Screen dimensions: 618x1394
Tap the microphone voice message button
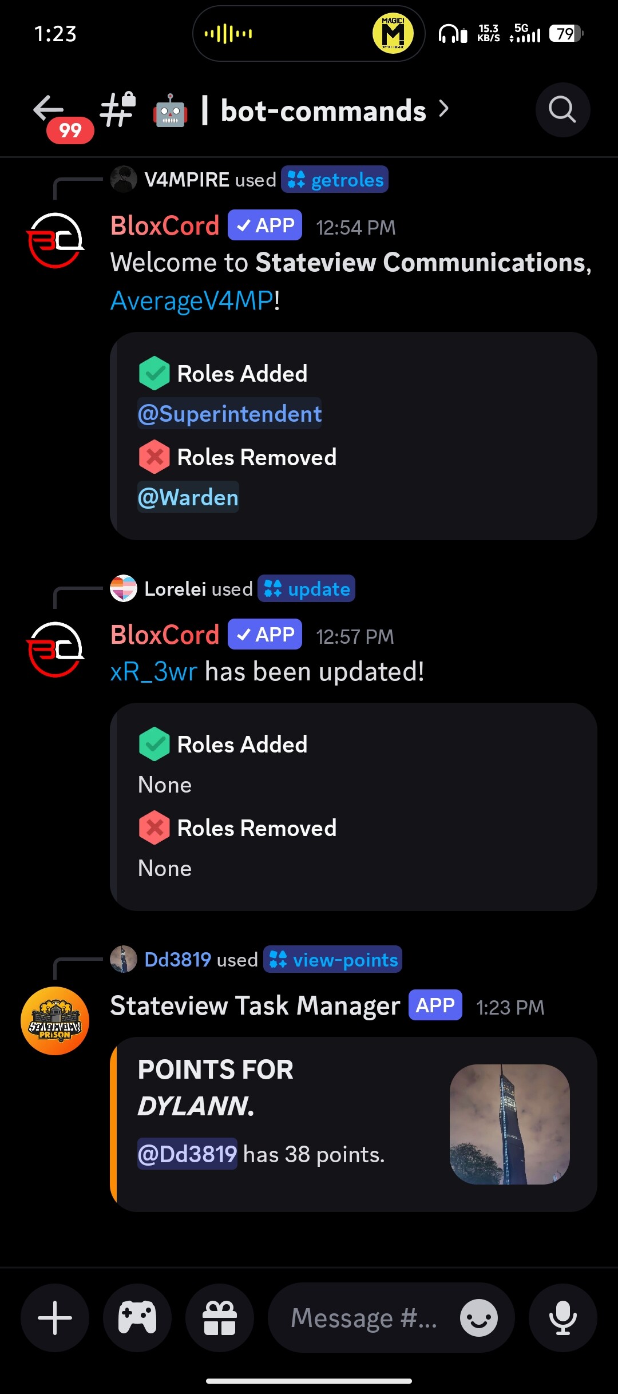(x=563, y=1318)
